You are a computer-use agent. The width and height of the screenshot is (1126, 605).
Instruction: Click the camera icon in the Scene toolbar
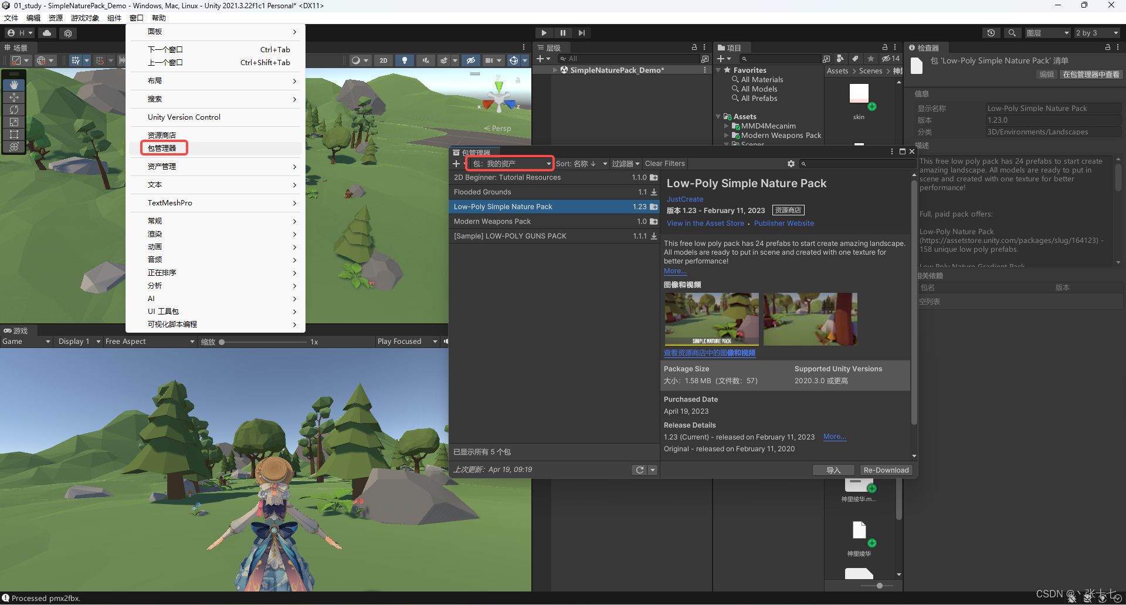click(x=490, y=60)
